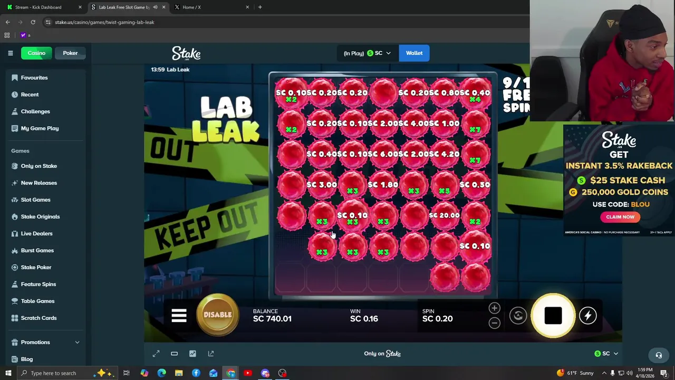Click the Stake Poker icon
Screen dimensions: 675x380
pyautogui.click(x=15, y=267)
